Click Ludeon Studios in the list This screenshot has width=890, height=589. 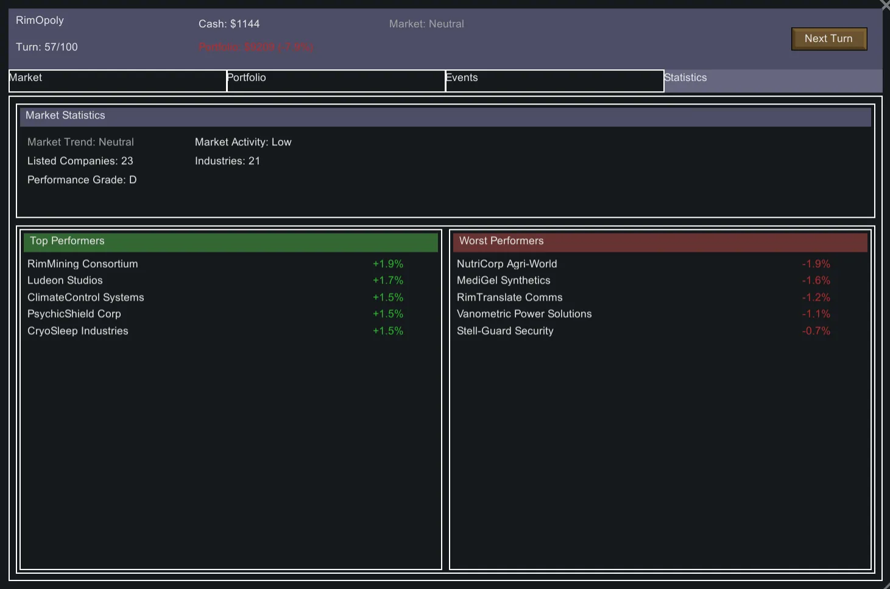pyautogui.click(x=65, y=281)
